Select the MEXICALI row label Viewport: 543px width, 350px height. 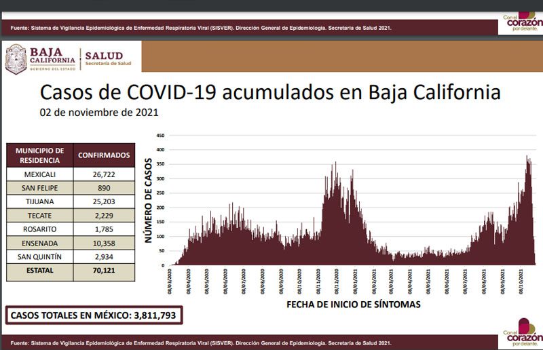coord(40,174)
